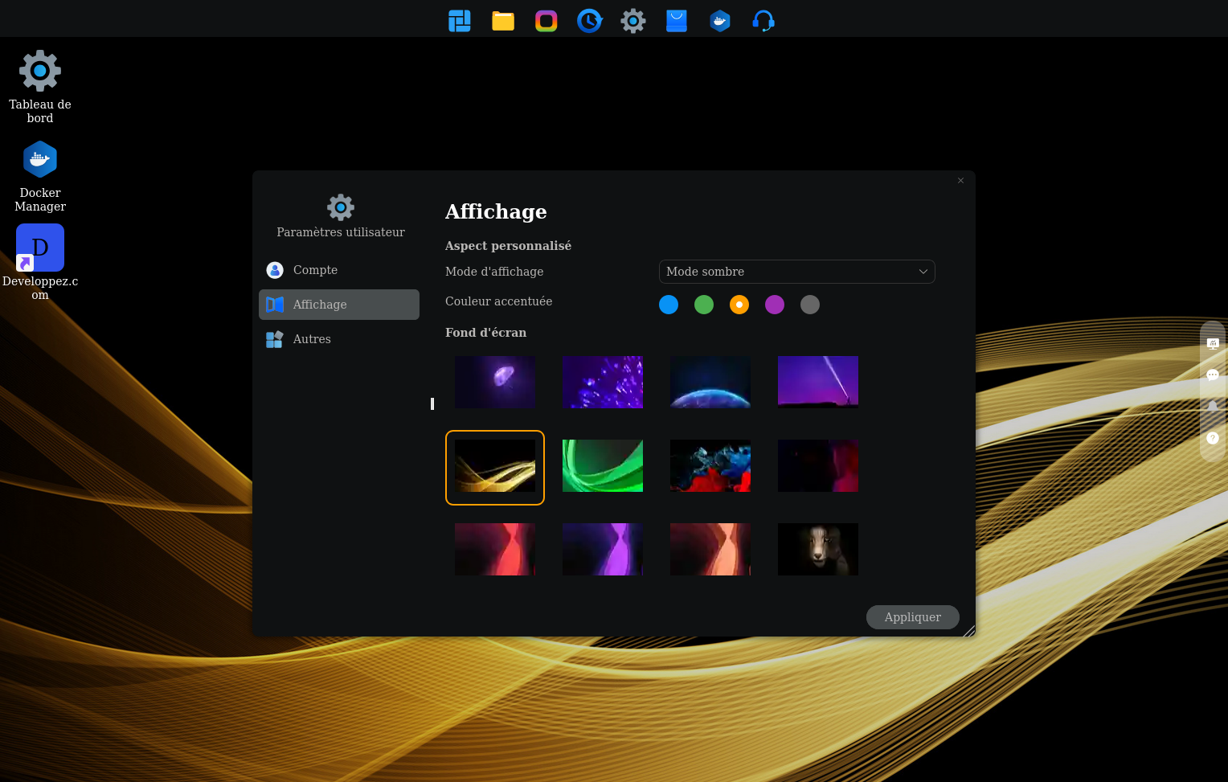Screen dimensions: 1228x782
Task: Open the resource monitor icon in side panel
Action: click(1213, 344)
